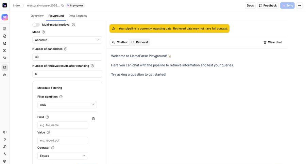This screenshot has height=164, width=306.
Task: Focus the reranking results count field
Action: 67,74
